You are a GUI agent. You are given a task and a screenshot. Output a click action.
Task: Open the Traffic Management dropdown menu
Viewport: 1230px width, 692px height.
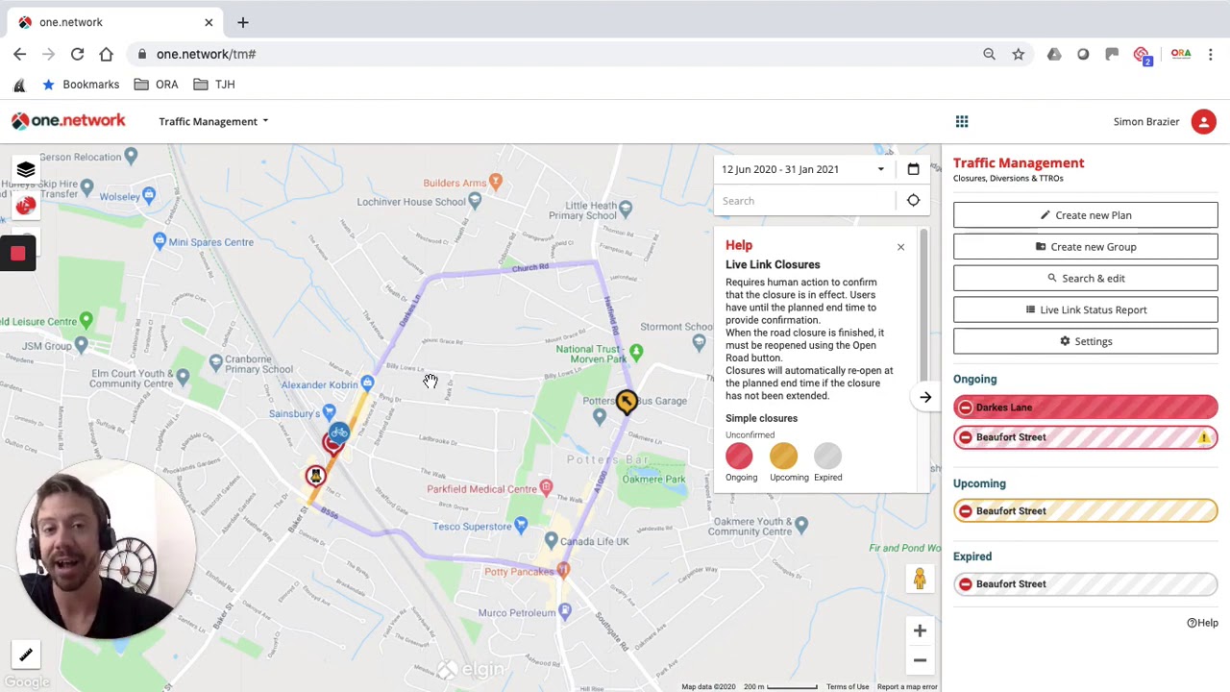pos(213,121)
